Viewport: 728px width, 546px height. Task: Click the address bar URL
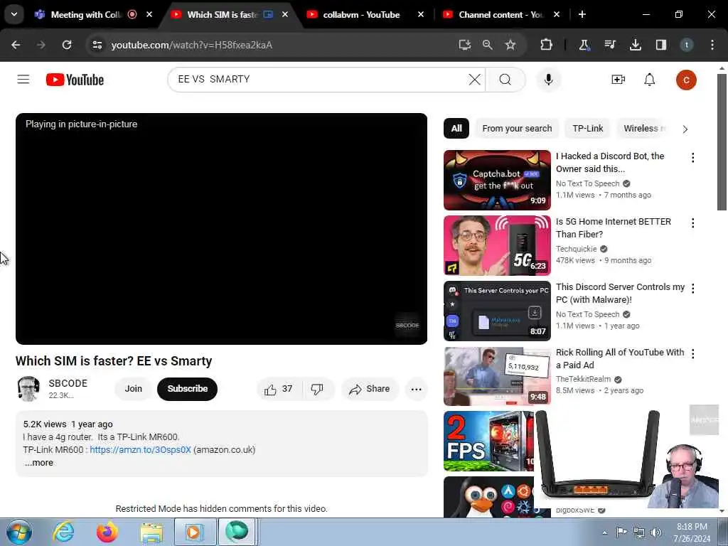coord(191,45)
